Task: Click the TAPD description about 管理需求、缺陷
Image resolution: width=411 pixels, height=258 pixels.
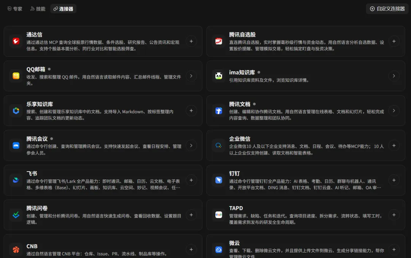Action: click(x=306, y=219)
